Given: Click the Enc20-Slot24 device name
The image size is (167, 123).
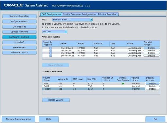Looking at the screenshot, I should tap(67, 53).
